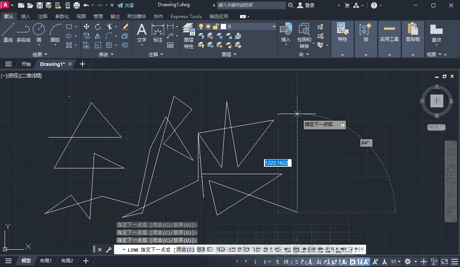Save the drawing with Save icon
460x267 pixels.
coord(39,5)
